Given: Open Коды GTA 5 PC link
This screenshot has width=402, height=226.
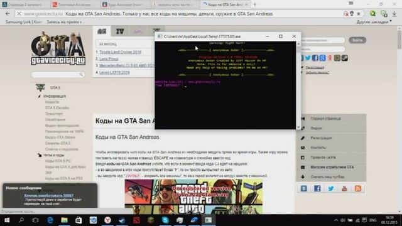Looking at the screenshot, I should 58,161.
